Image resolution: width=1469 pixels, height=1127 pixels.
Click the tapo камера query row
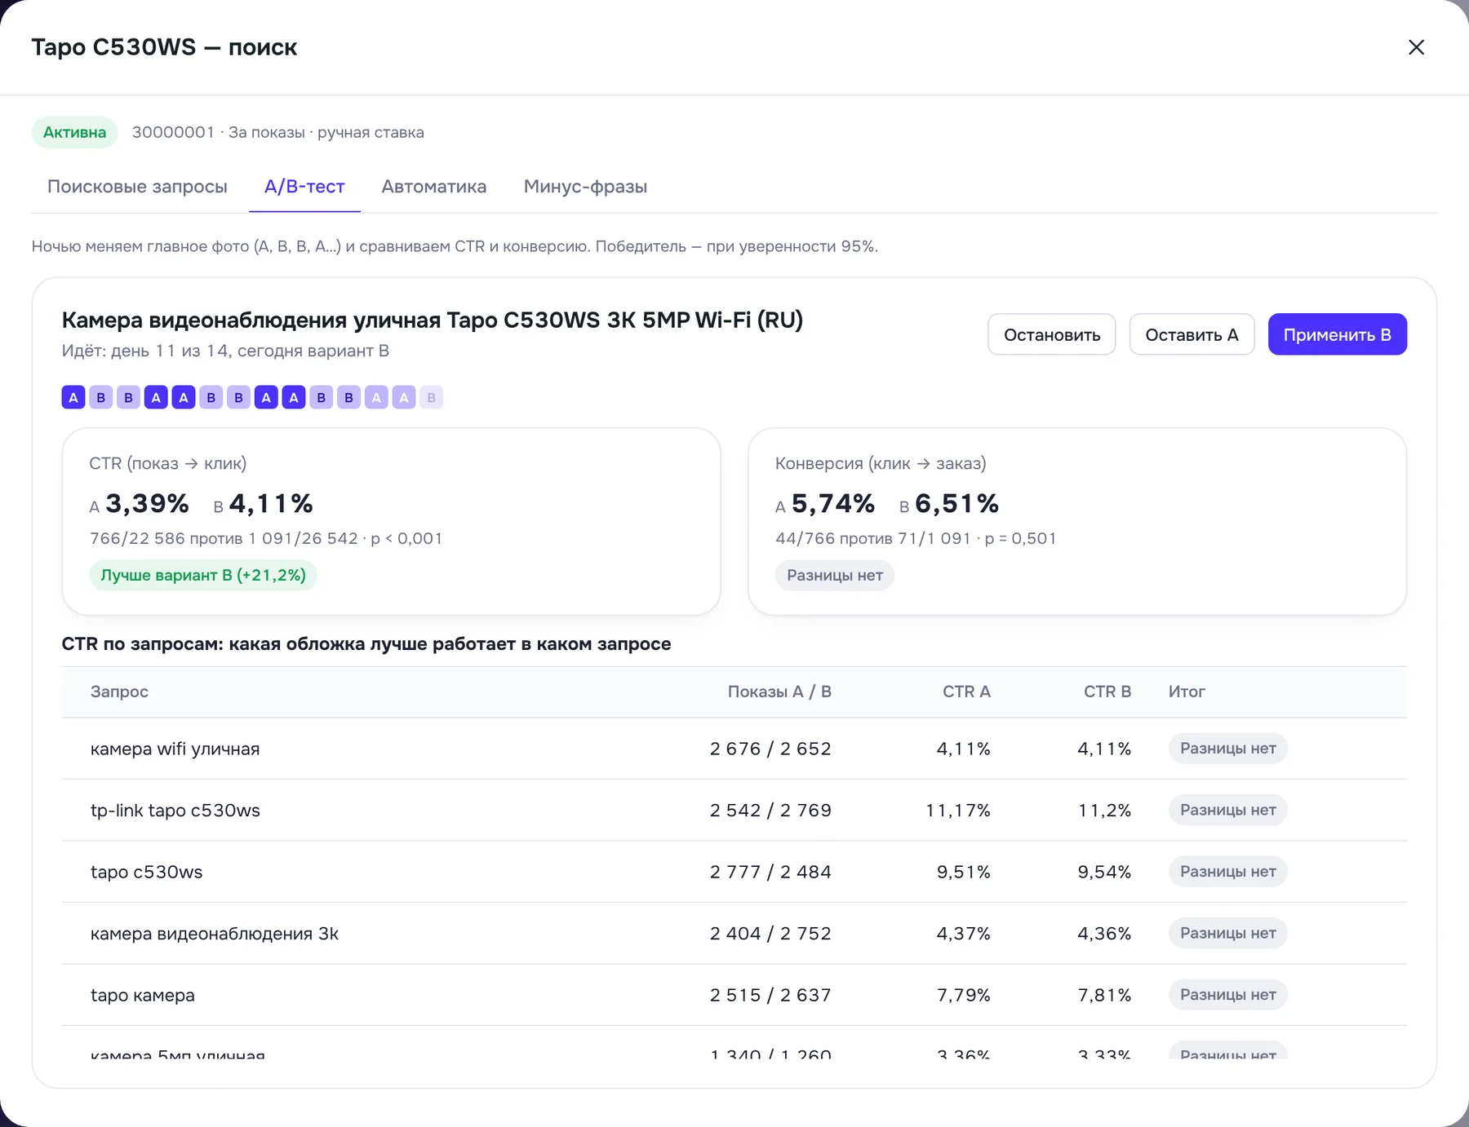(x=734, y=995)
